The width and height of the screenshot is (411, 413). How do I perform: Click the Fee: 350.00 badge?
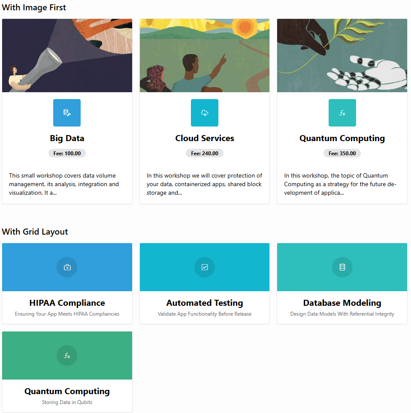[x=342, y=153]
